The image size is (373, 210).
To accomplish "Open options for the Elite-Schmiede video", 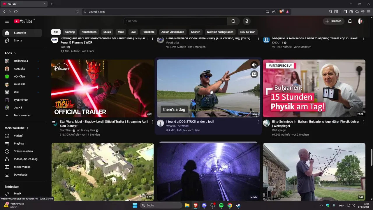I will coord(364,122).
